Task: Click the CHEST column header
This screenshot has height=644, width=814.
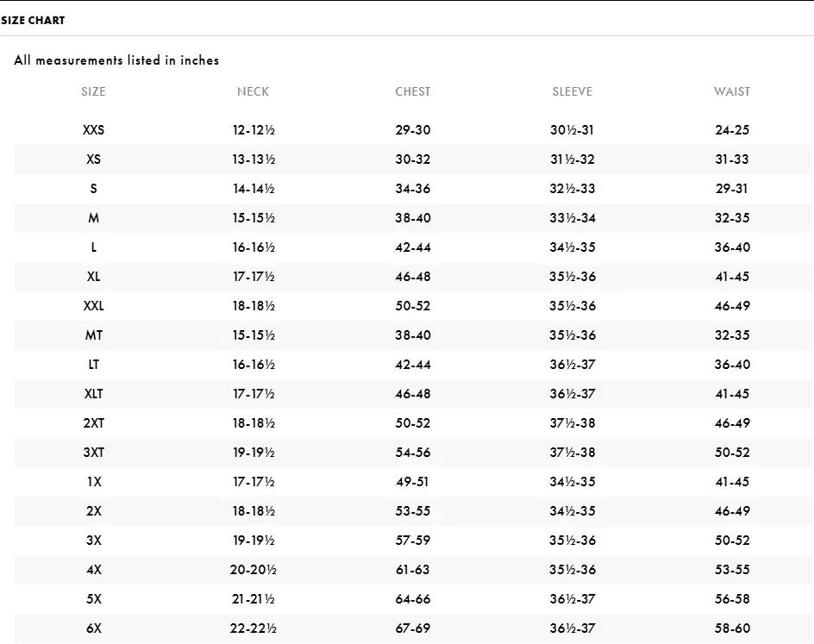Action: click(x=413, y=91)
